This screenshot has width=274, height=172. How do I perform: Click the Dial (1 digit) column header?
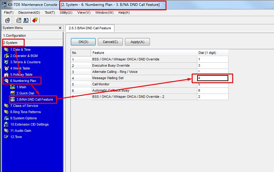coord(213,53)
